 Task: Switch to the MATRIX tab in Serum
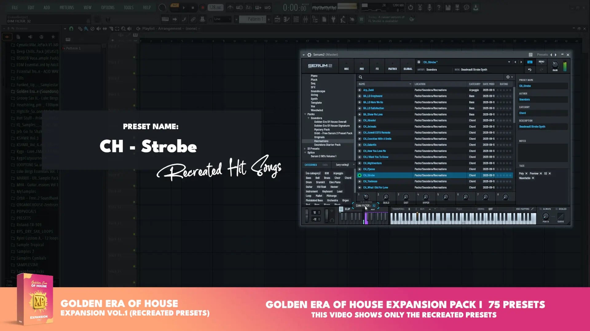[x=392, y=66]
